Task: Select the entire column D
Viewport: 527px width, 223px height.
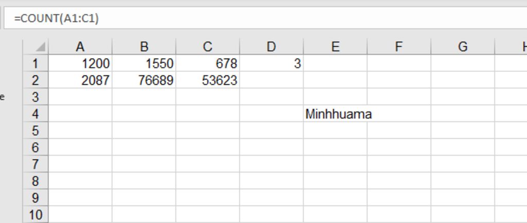Action: (x=271, y=47)
